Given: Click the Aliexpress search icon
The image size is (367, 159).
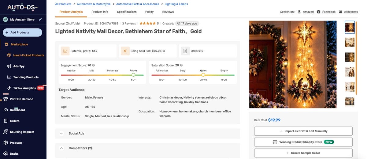Looking at the screenshot, I should coord(340,12).
